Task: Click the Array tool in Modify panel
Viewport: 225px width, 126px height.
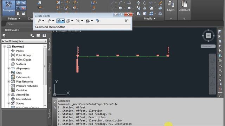Action: tap(151, 13)
